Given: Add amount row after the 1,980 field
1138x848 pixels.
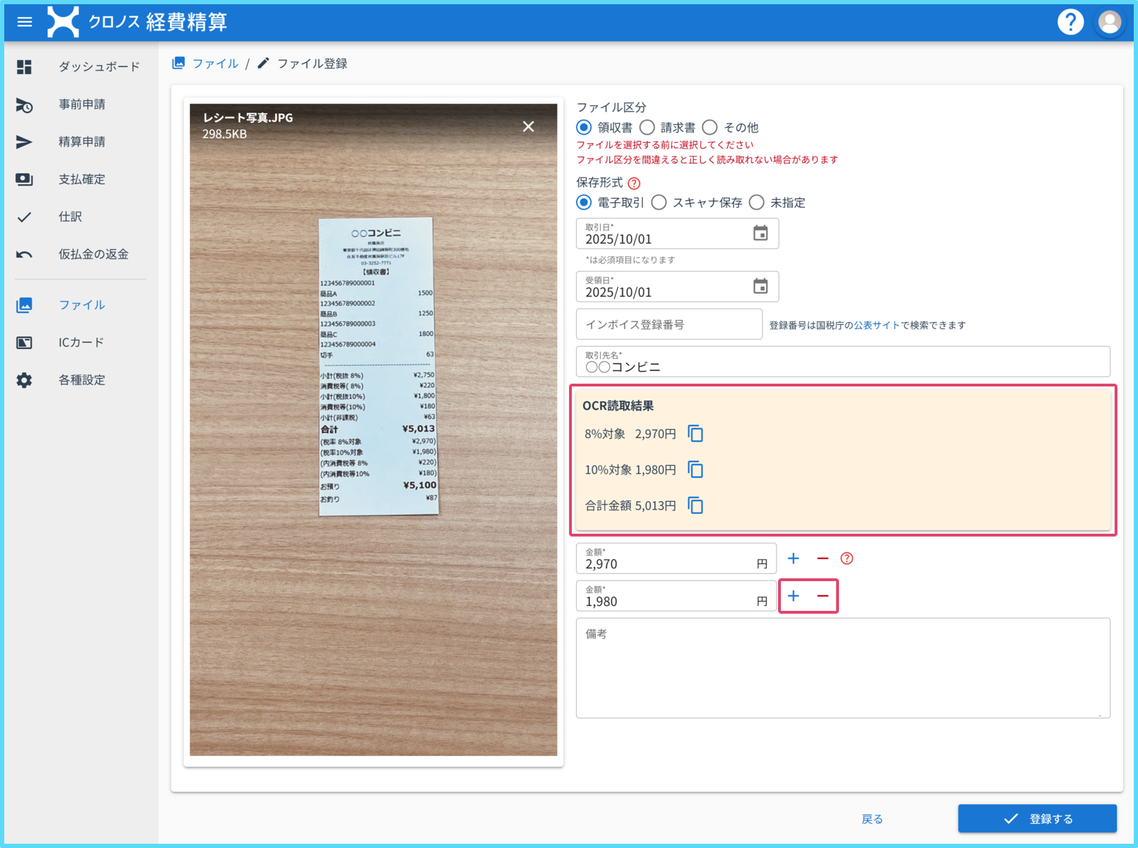Looking at the screenshot, I should (794, 596).
